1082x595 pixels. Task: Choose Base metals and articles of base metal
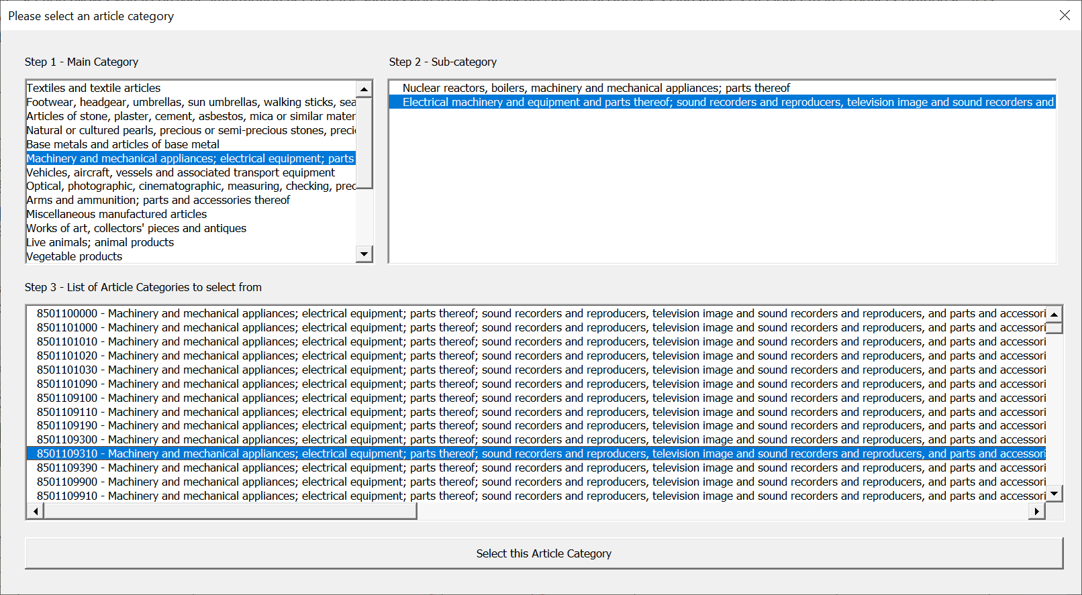pos(123,144)
